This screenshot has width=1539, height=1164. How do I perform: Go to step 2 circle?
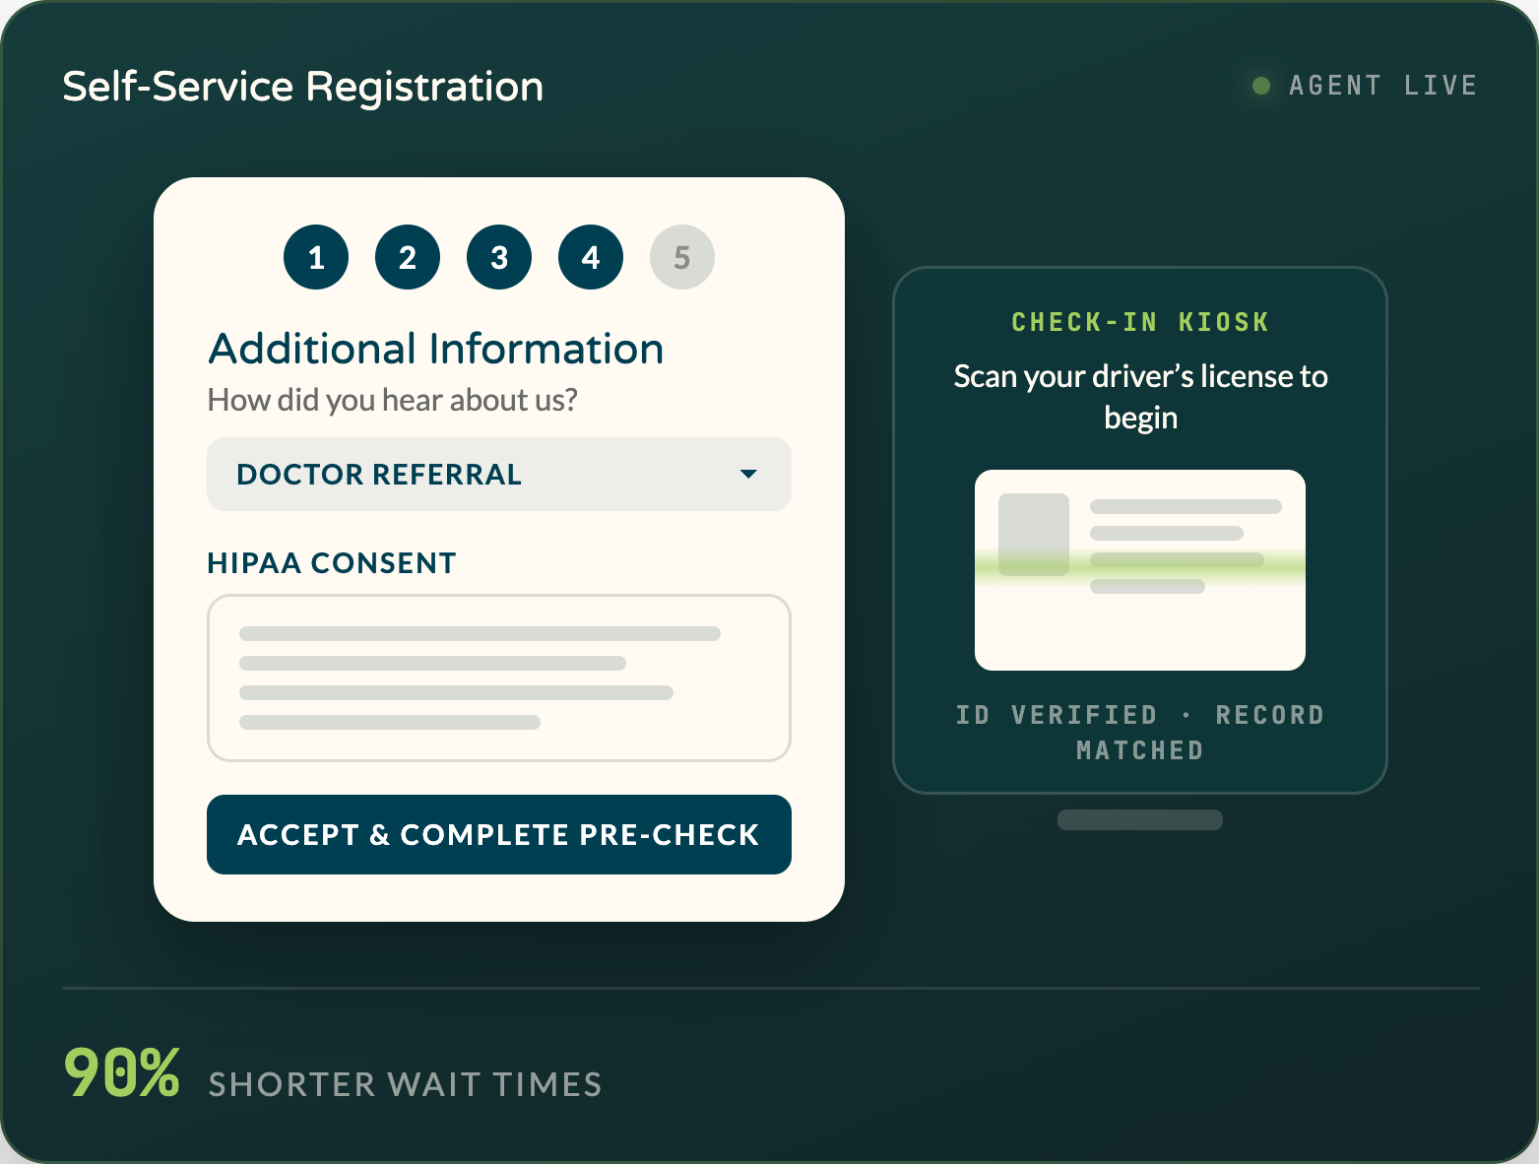[408, 257]
